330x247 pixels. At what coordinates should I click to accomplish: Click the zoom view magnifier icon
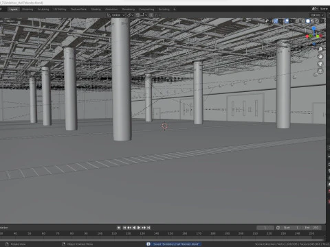(x=320, y=49)
